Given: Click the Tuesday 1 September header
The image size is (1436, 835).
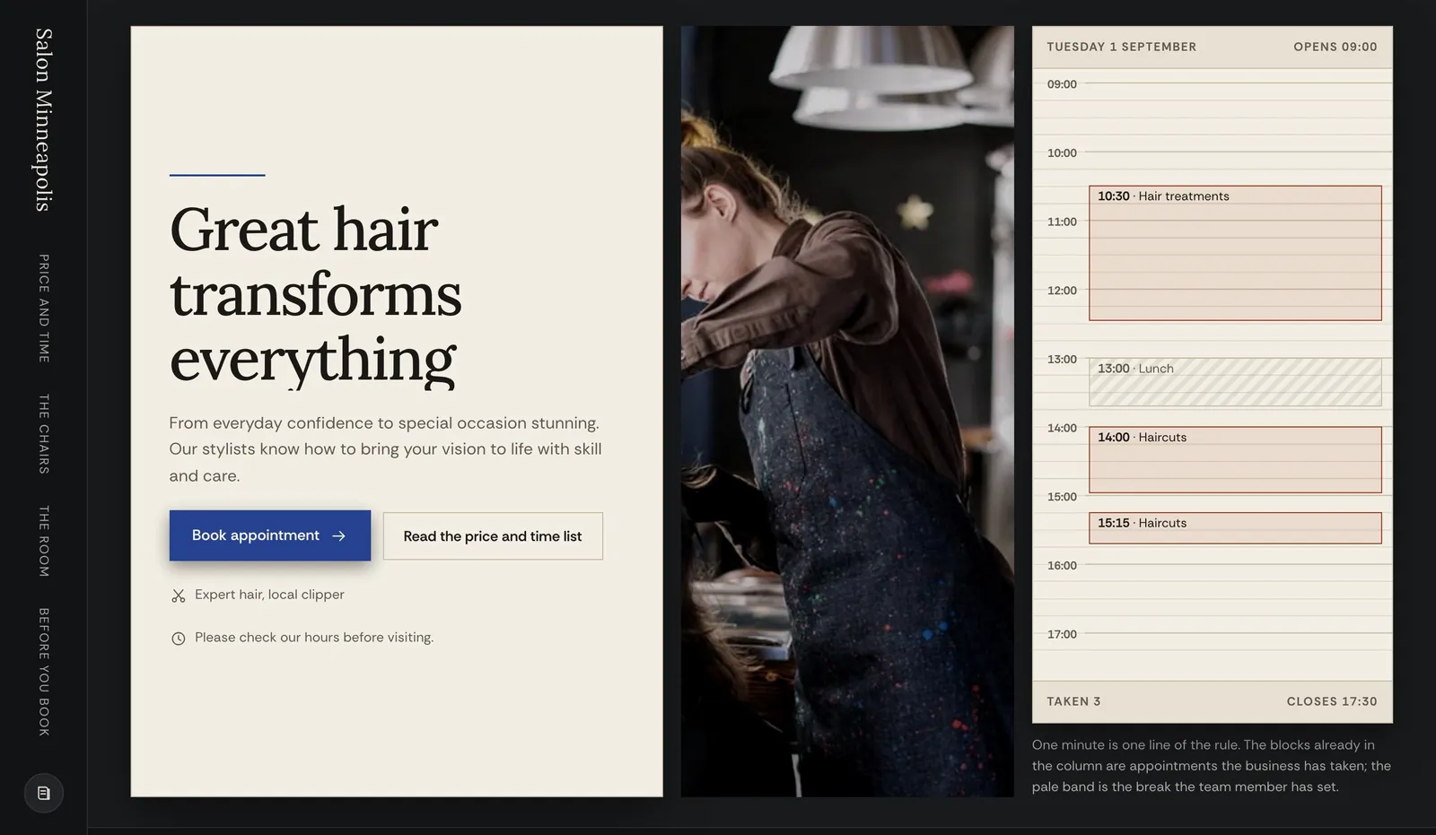Looking at the screenshot, I should tap(1121, 47).
